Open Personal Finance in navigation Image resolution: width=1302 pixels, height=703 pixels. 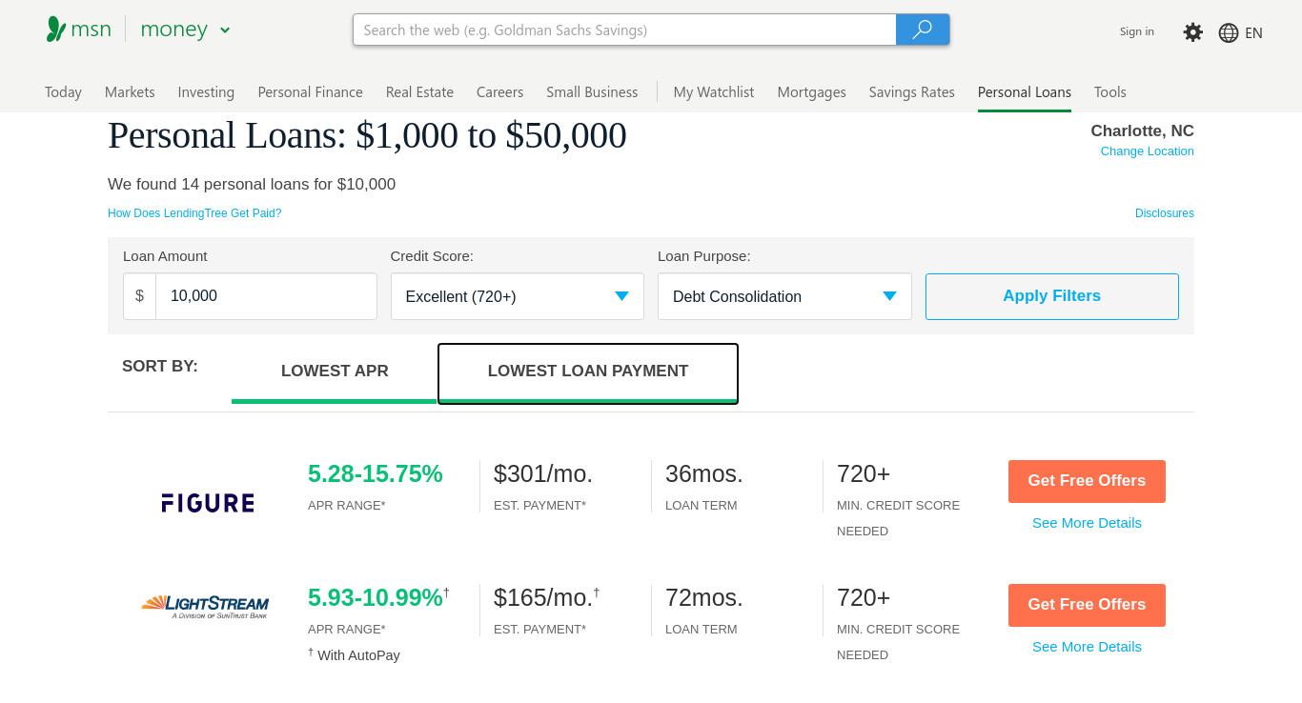point(310,92)
